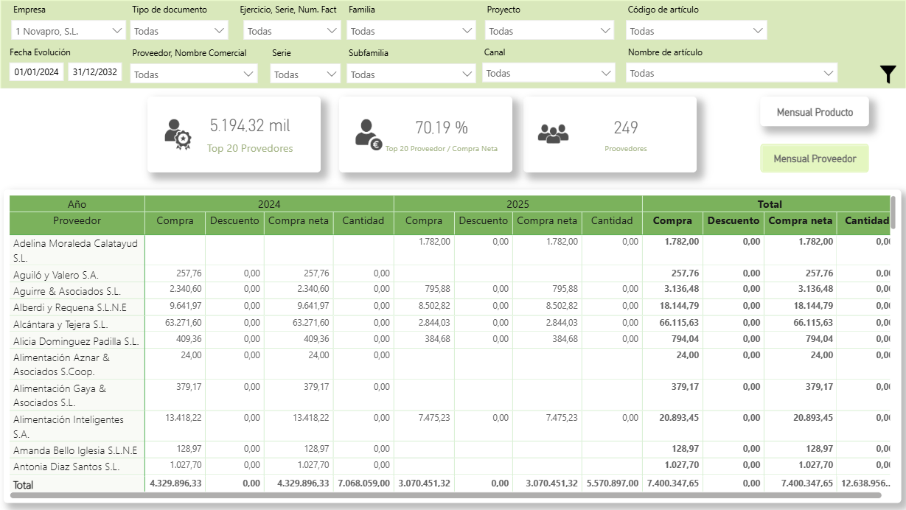The height and width of the screenshot is (510, 906).
Task: Expand the Canal filter dropdown
Action: [x=548, y=73]
